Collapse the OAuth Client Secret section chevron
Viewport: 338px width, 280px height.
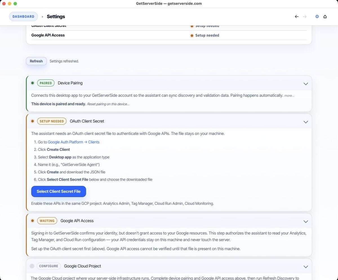click(306, 122)
